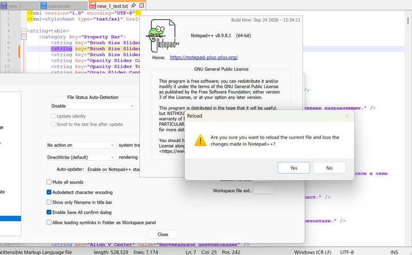Pin the new_1_test.txt tab
Screen dimensions: 412x255
click(133, 5)
